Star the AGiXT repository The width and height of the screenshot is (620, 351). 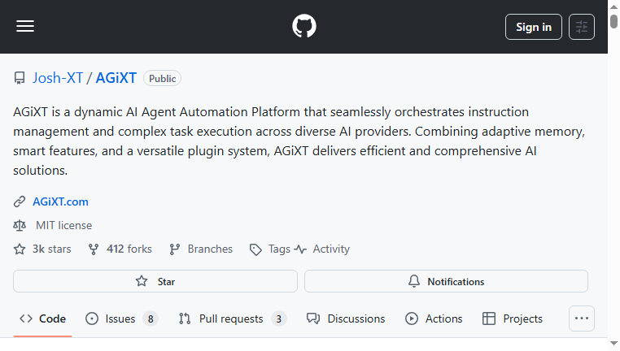[x=155, y=281]
